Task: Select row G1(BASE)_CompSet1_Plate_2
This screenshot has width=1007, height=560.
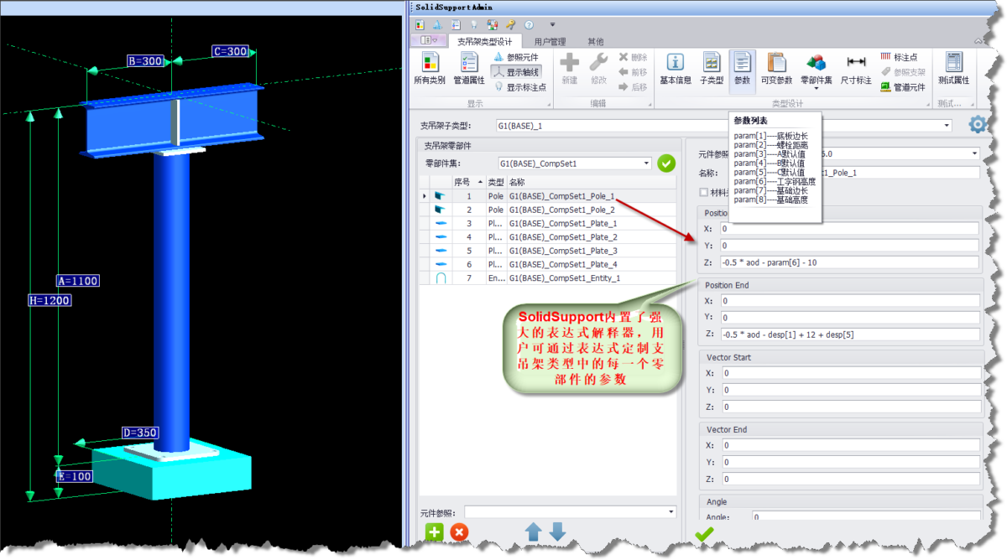Action: pos(547,237)
